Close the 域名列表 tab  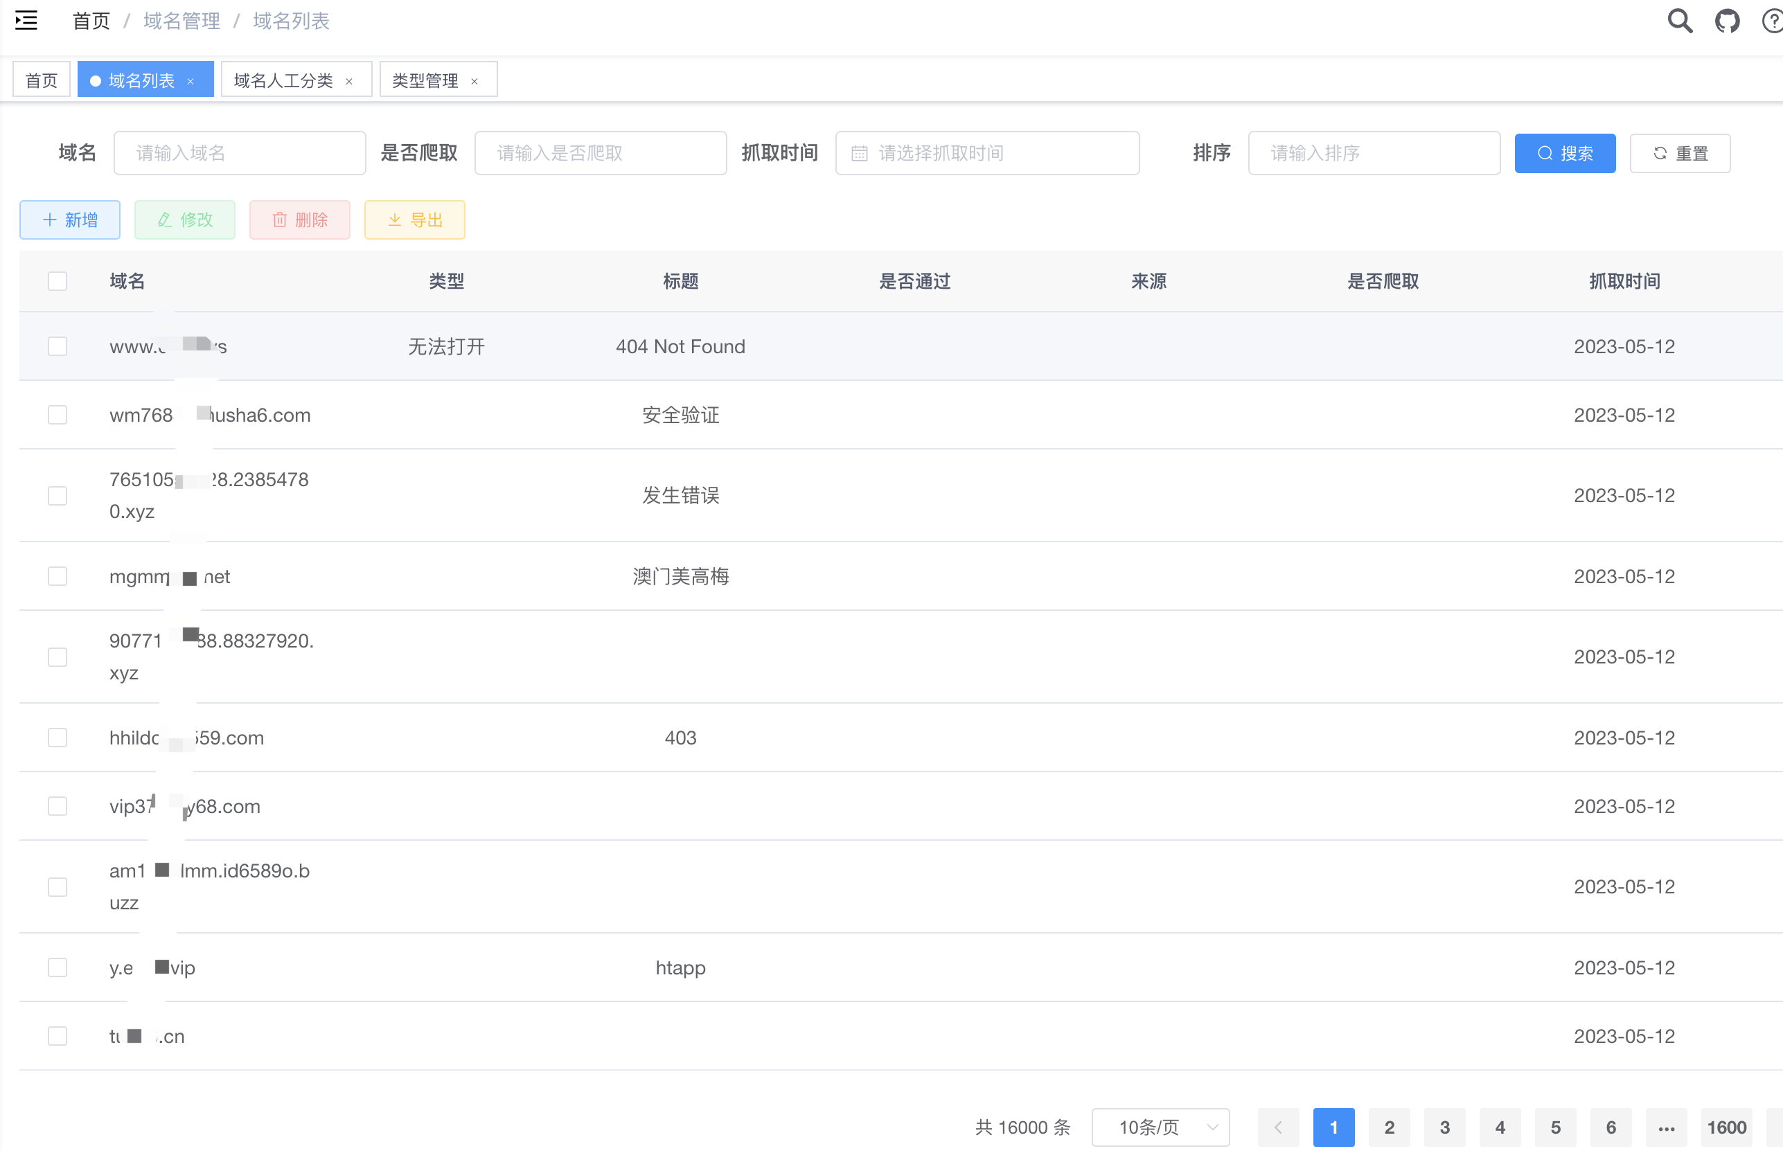pos(190,81)
